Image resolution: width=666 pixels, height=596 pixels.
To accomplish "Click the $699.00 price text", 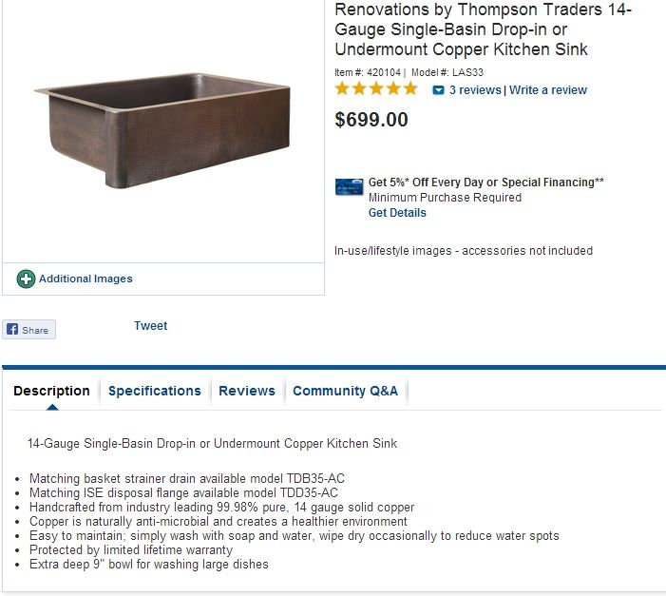I will [371, 120].
